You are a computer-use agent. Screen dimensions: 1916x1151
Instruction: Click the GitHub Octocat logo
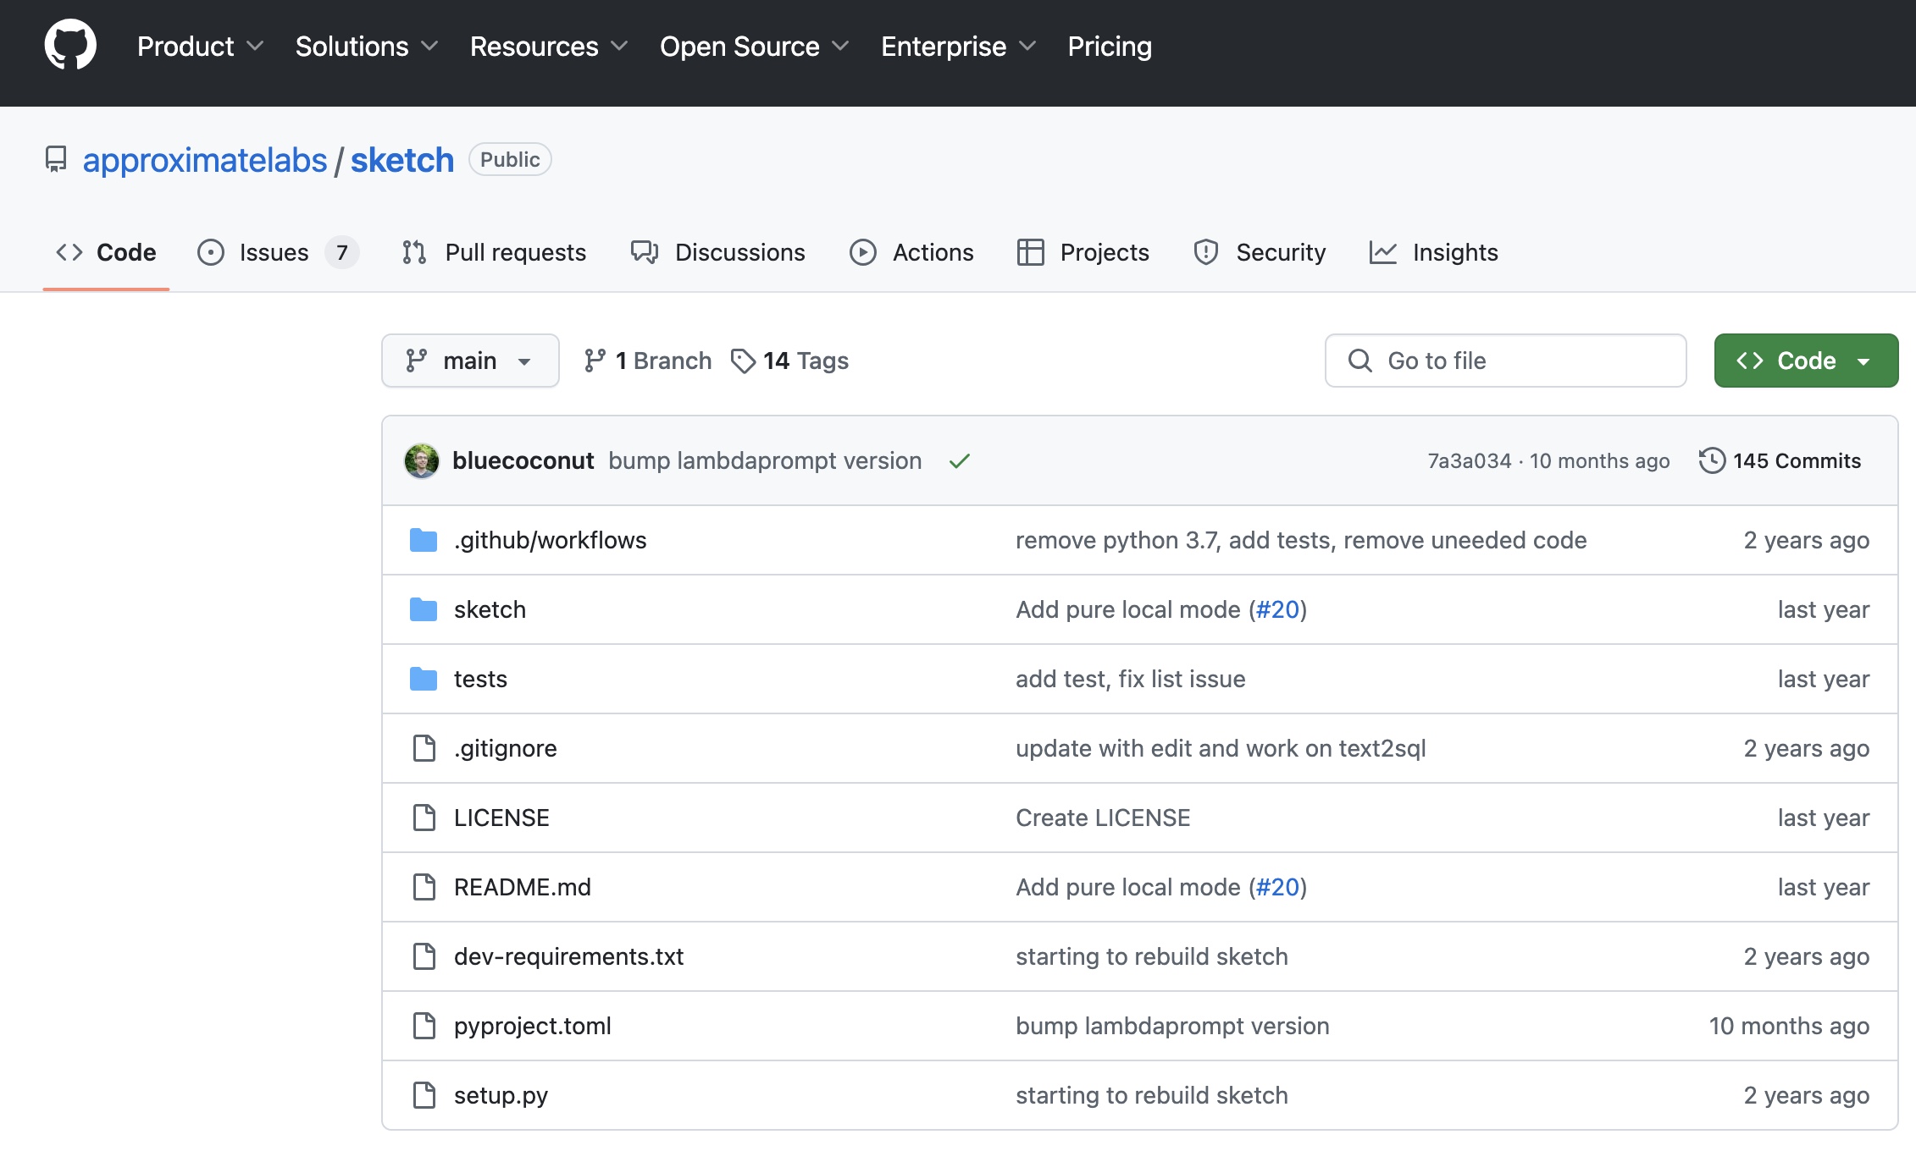tap(70, 46)
